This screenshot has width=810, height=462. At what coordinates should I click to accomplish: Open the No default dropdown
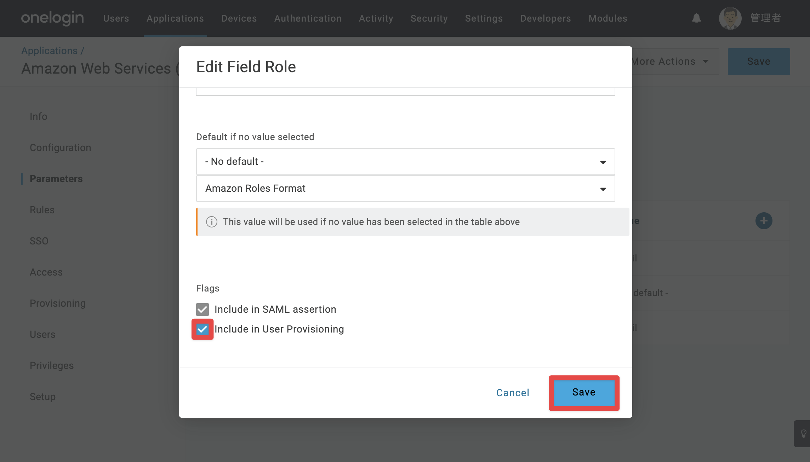(406, 162)
